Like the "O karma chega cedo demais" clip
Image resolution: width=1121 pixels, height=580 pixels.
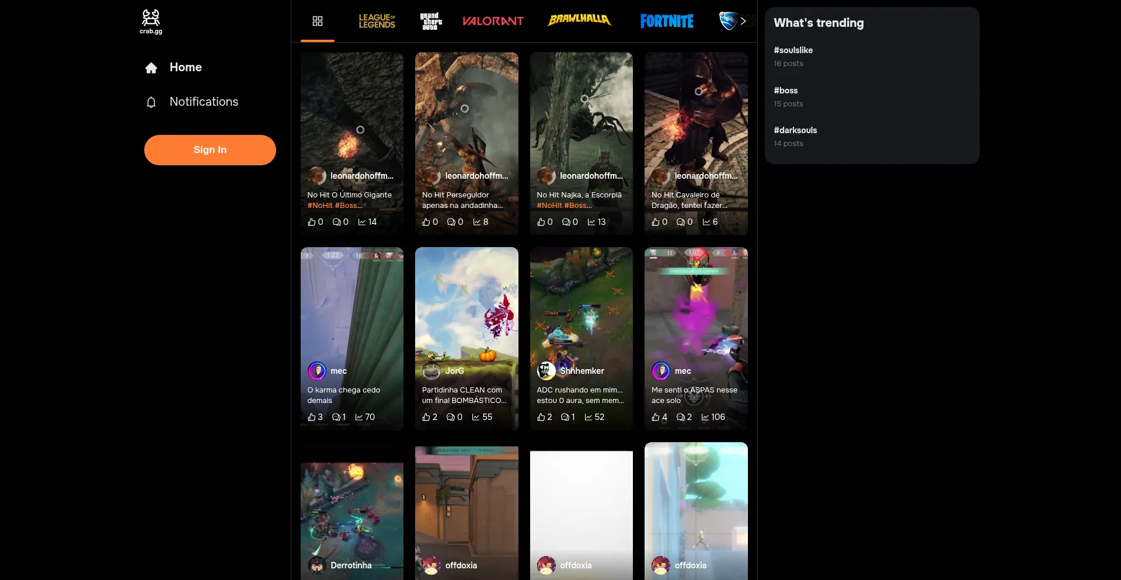pyautogui.click(x=312, y=417)
